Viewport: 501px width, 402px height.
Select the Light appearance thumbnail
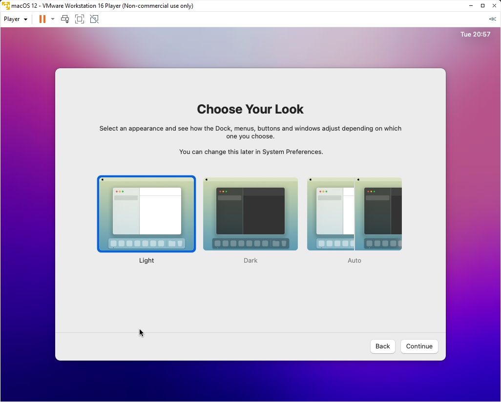tap(146, 214)
